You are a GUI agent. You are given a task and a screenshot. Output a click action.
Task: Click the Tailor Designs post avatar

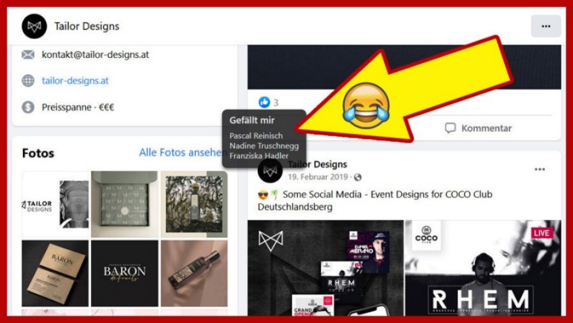click(270, 171)
